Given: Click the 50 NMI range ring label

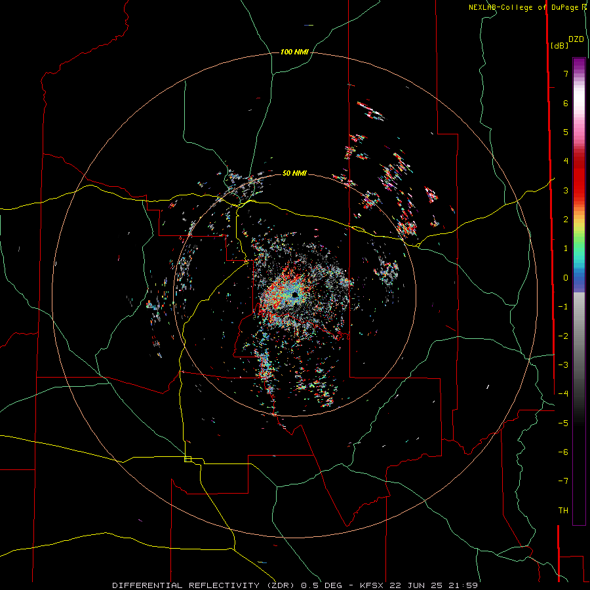Looking at the screenshot, I should [x=294, y=173].
